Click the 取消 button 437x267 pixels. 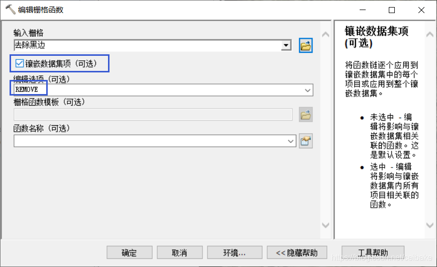pyautogui.click(x=179, y=253)
